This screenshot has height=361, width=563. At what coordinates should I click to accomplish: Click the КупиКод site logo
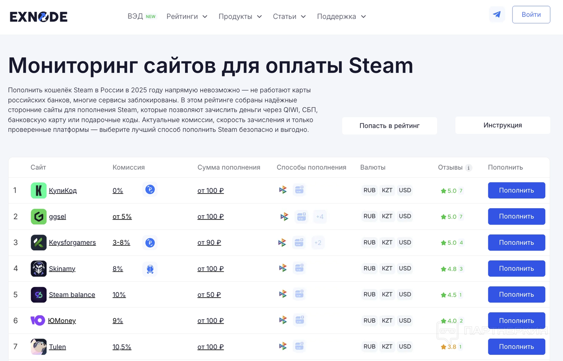tap(38, 190)
